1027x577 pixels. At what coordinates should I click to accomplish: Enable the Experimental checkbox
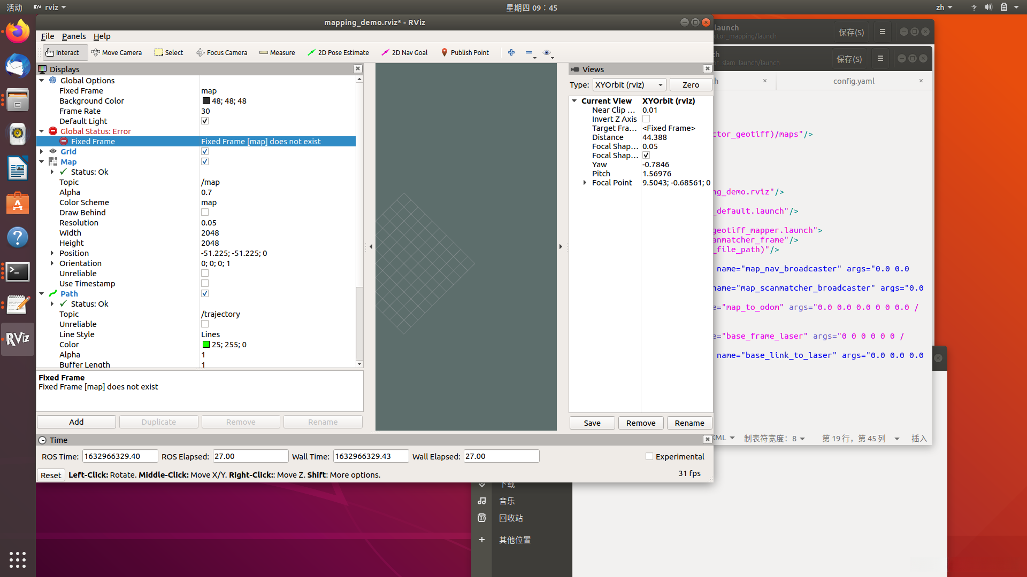pyautogui.click(x=649, y=457)
